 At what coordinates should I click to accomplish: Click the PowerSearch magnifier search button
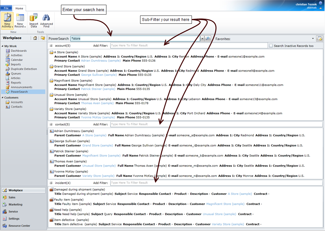point(208,39)
